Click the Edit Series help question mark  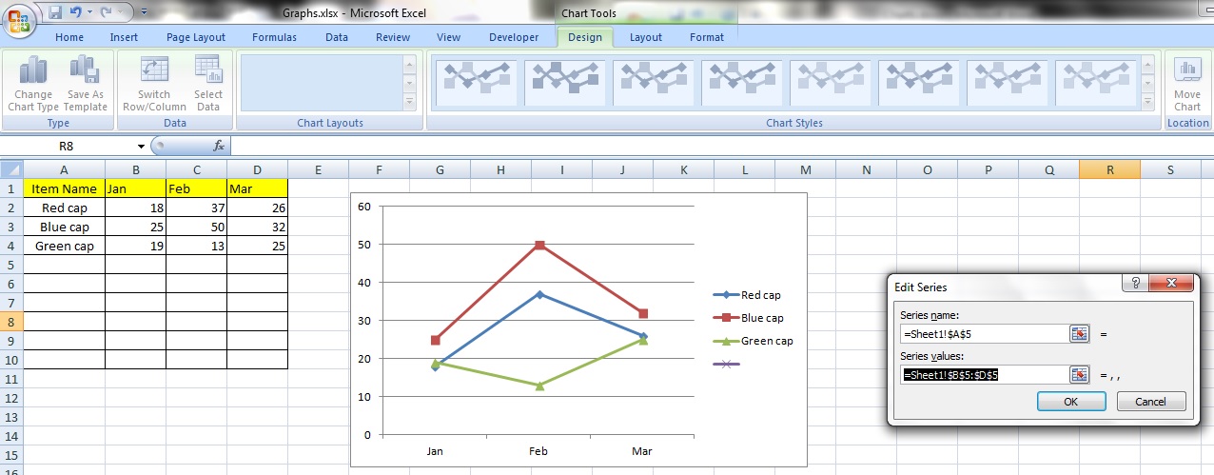tap(1132, 284)
